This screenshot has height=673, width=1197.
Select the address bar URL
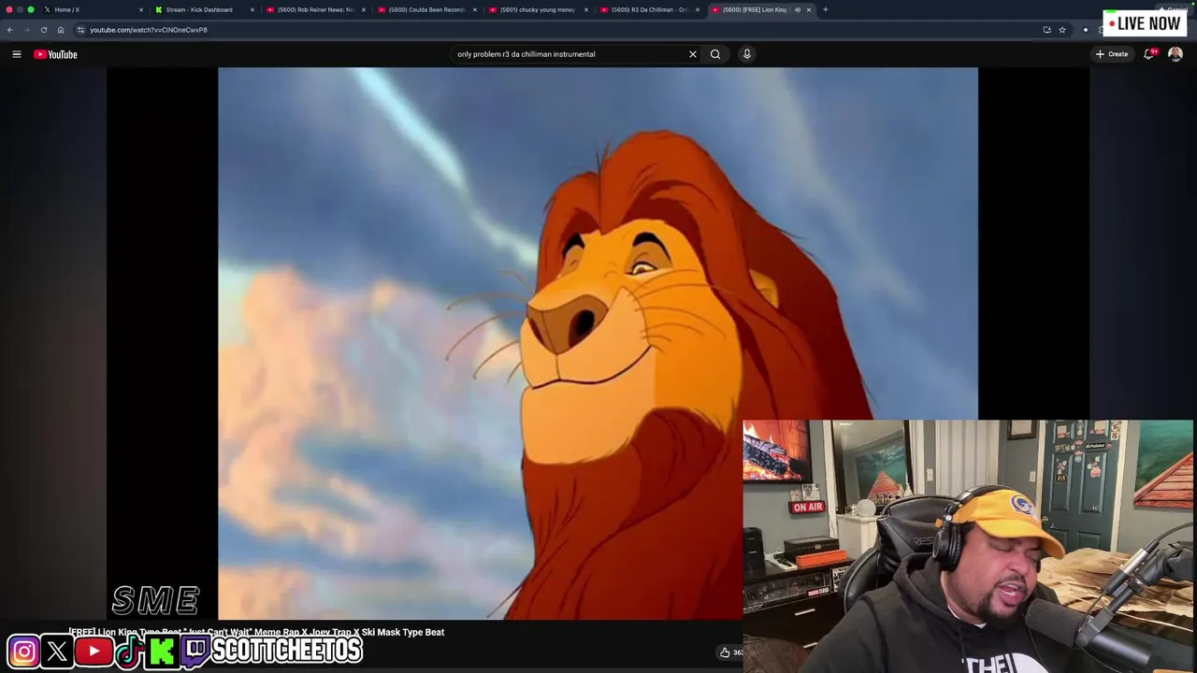[149, 30]
